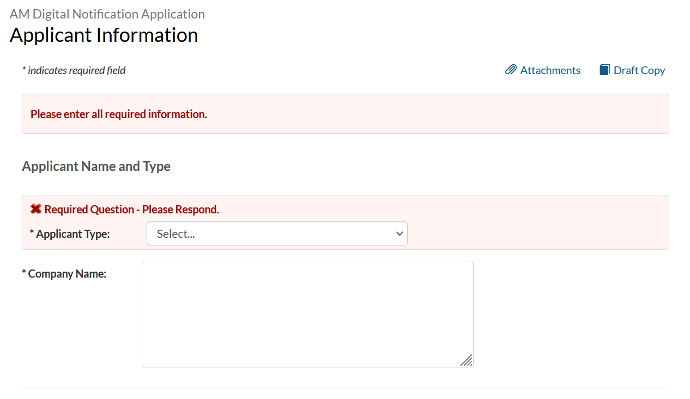This screenshot has width=690, height=399.
Task: Click the Applicant Name and Type section heading
Action: point(96,166)
